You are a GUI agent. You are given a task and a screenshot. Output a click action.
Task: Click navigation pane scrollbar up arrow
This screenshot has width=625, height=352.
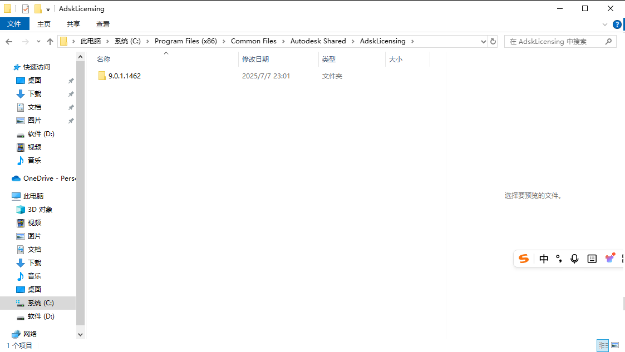point(81,57)
